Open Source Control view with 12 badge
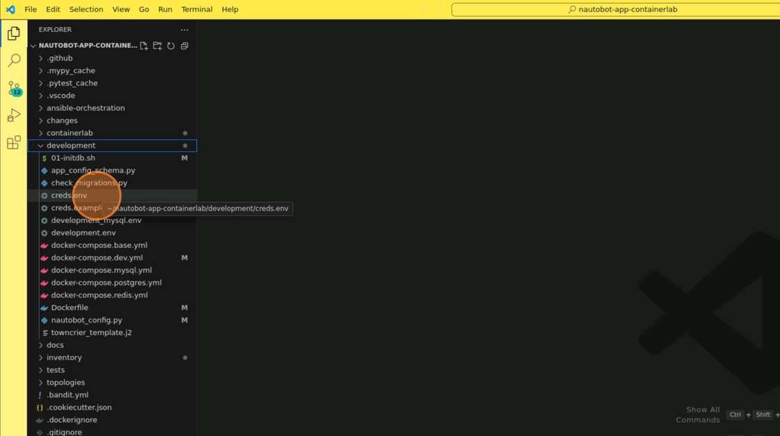 coord(14,88)
